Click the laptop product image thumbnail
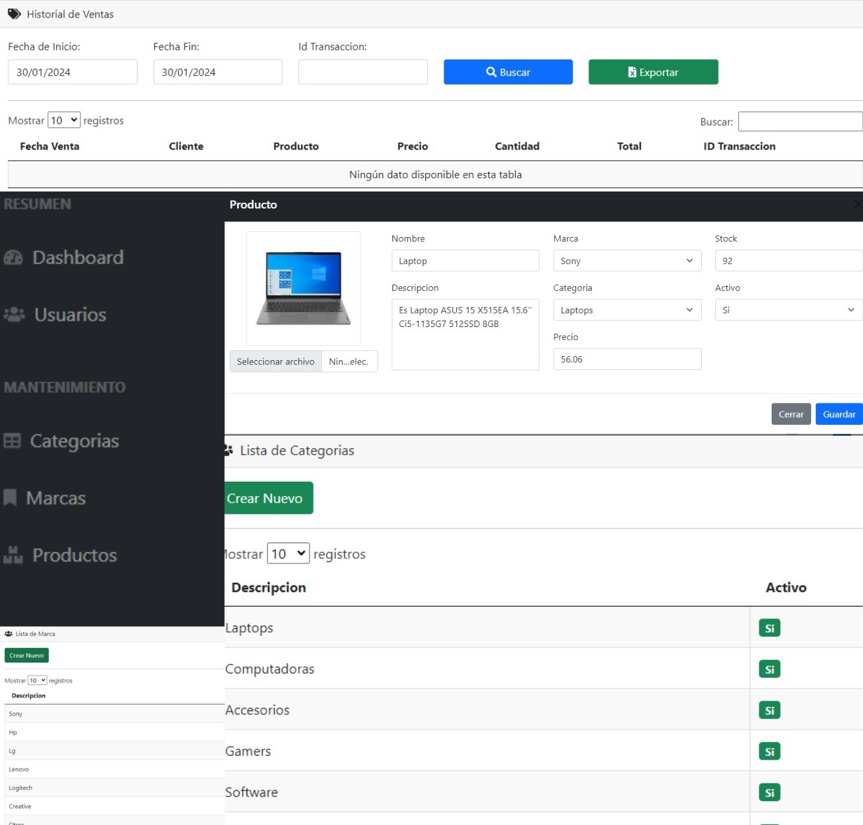This screenshot has width=863, height=825. (x=303, y=288)
